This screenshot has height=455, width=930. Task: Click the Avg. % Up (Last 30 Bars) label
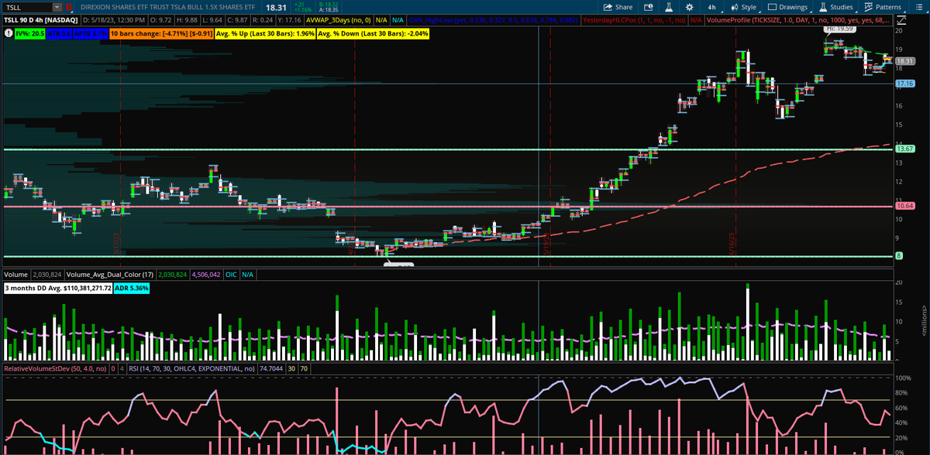(264, 34)
